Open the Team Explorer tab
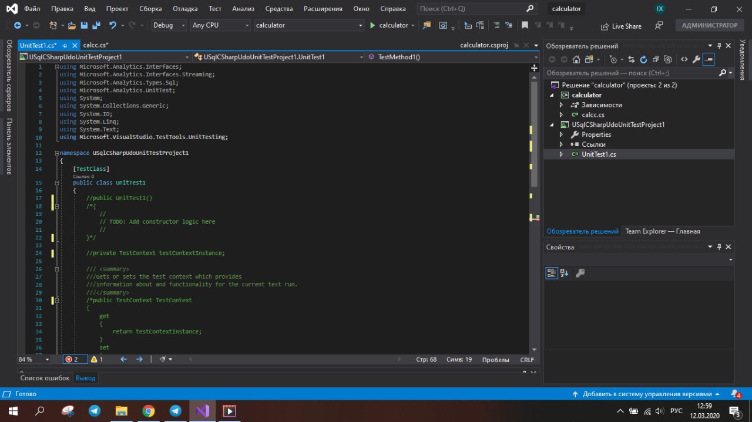The image size is (752, 422). [x=662, y=231]
